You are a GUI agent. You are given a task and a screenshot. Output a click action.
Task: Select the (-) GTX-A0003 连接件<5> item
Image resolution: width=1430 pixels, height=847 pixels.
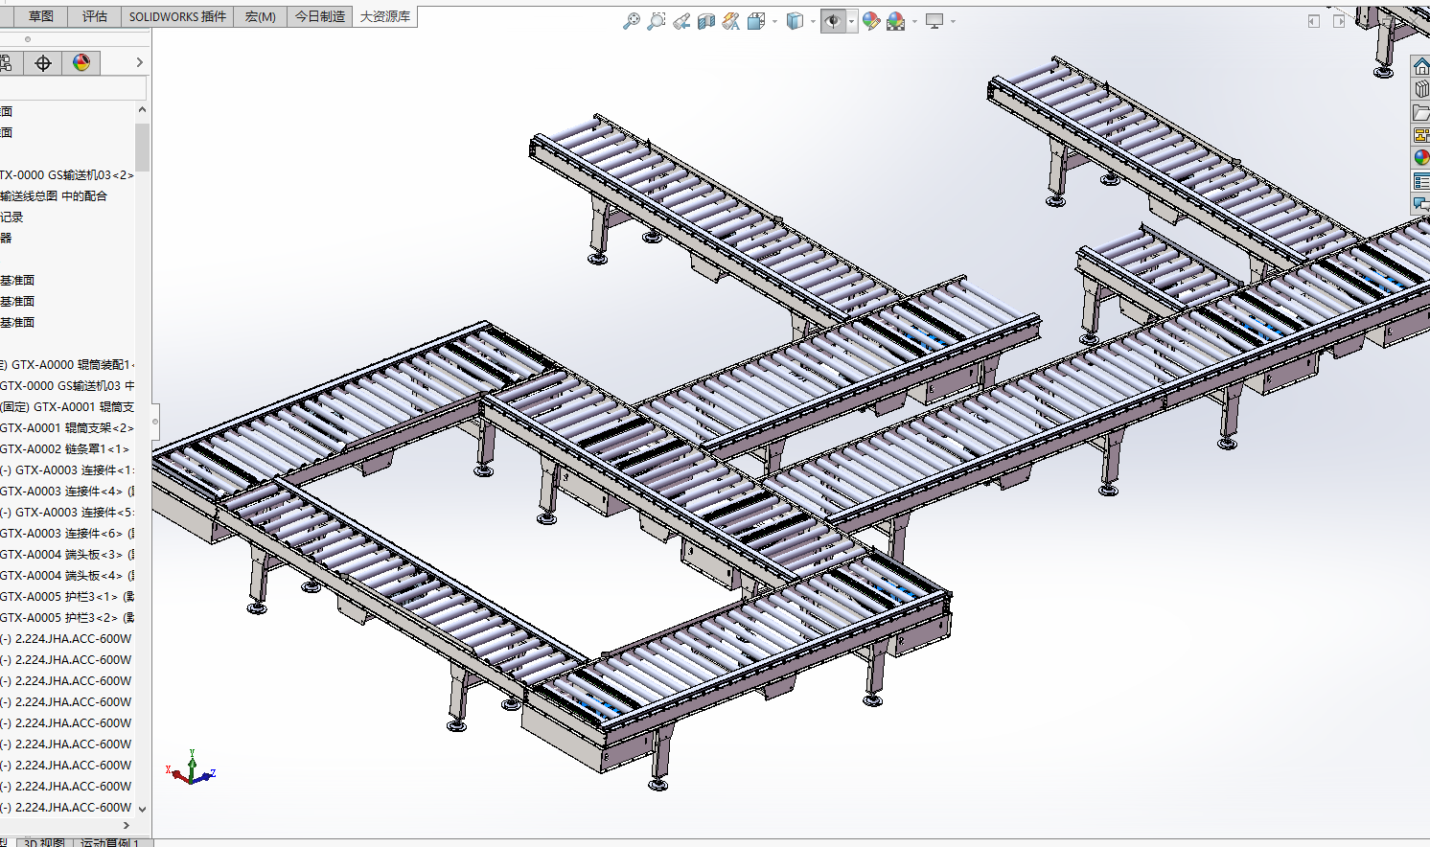coord(67,513)
